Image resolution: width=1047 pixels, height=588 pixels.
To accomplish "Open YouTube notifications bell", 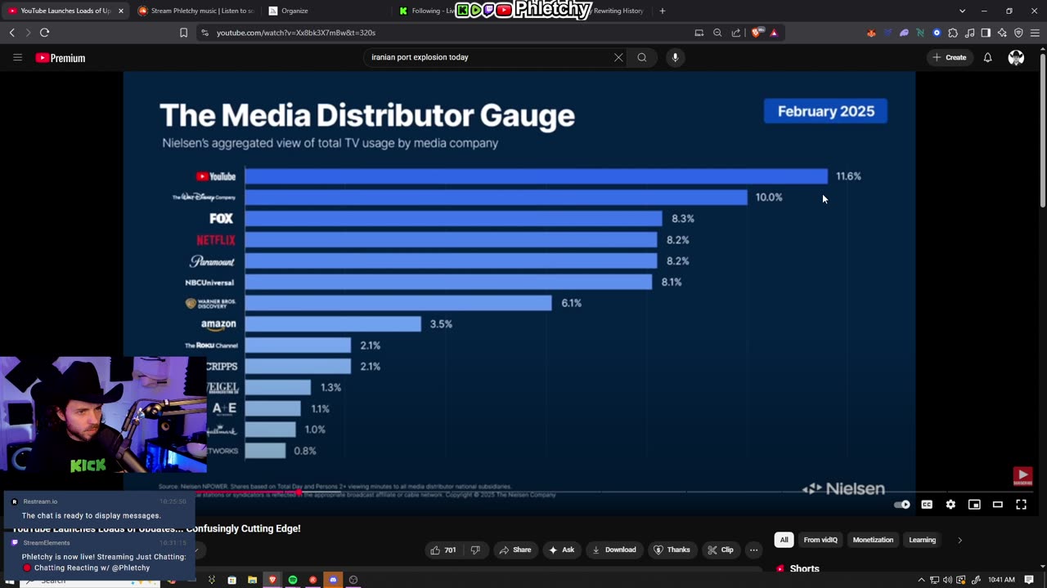I will point(987,57).
